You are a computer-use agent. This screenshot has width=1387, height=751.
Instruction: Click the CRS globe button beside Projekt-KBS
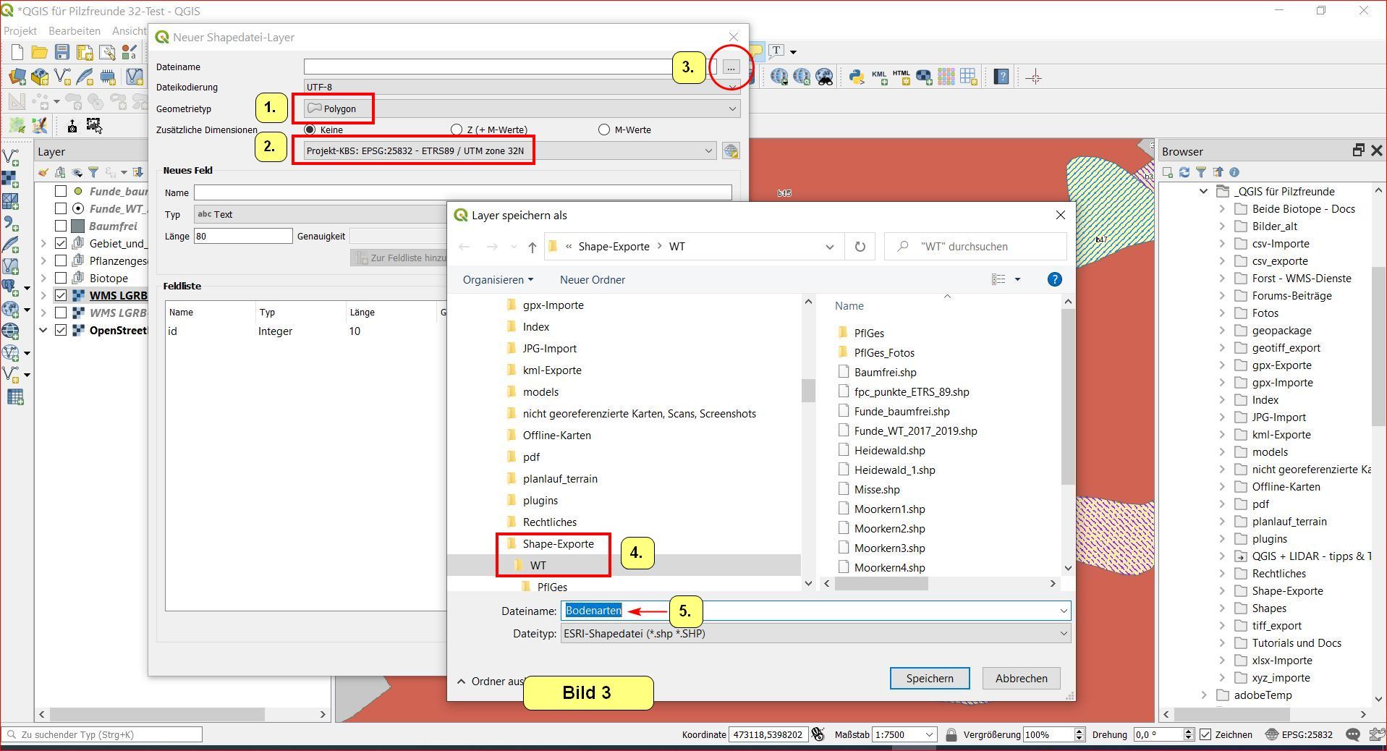pos(731,151)
